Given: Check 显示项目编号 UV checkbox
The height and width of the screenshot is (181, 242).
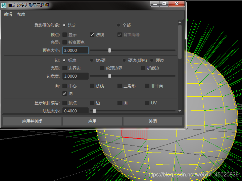Looking at the screenshot, I should 147,103.
